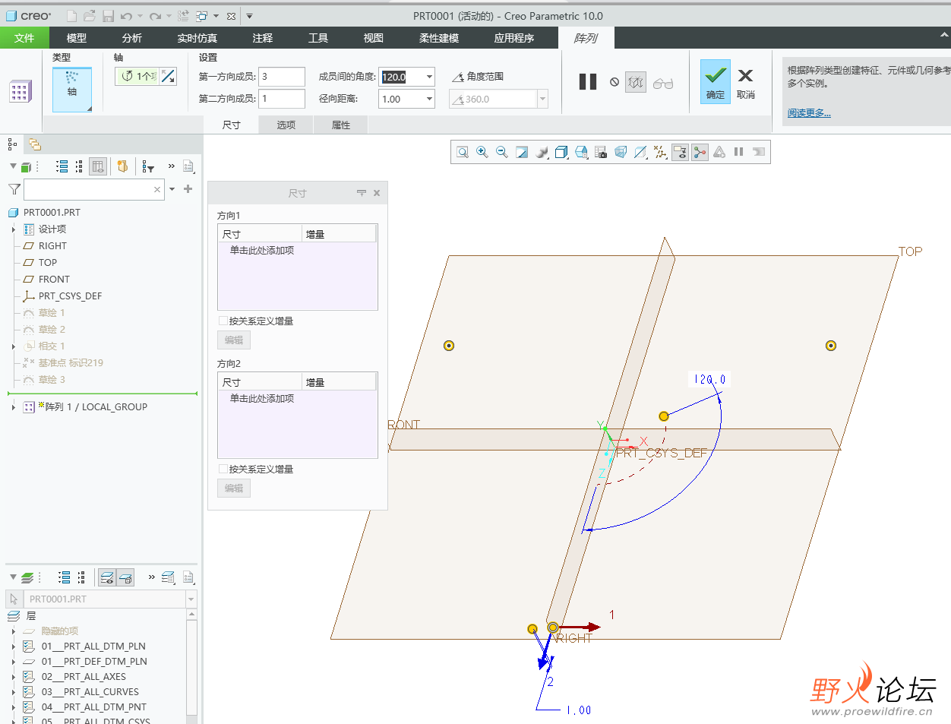The image size is (951, 724).
Task: Click 单击此处添加项 under 方向1
Action: click(x=262, y=251)
